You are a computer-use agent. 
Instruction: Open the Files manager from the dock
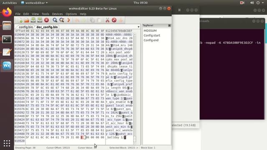7,25
